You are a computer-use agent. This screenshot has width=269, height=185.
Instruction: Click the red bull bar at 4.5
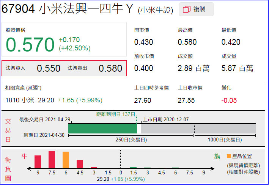(80, 164)
